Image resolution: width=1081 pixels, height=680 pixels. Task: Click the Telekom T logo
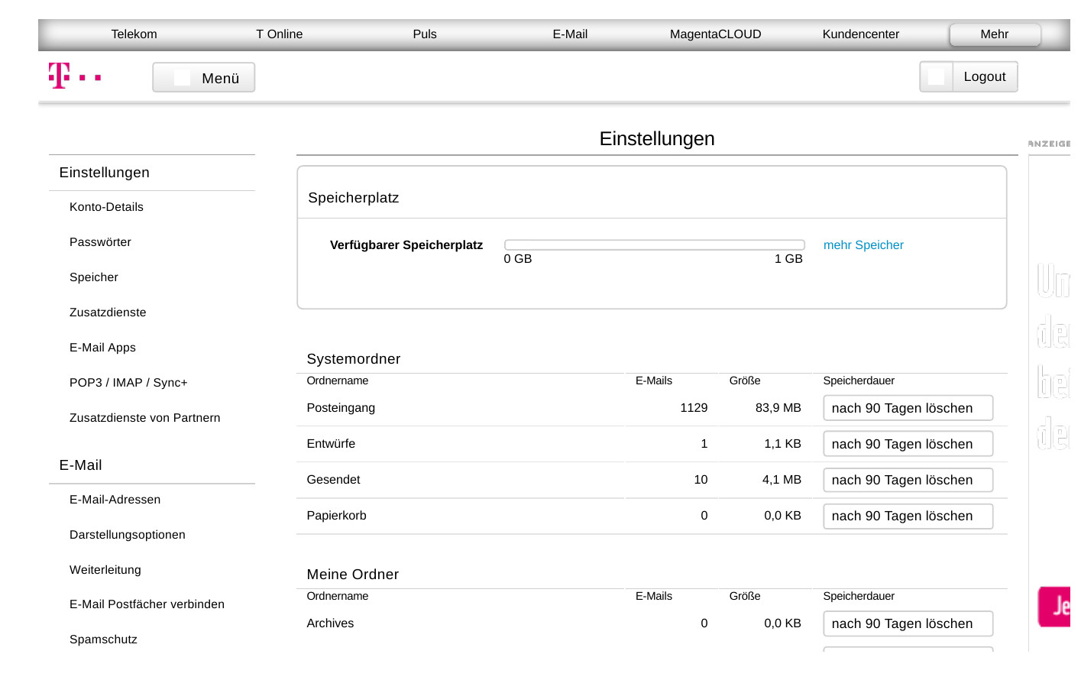60,76
